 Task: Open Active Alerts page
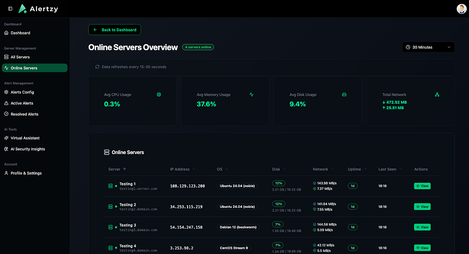(35, 103)
